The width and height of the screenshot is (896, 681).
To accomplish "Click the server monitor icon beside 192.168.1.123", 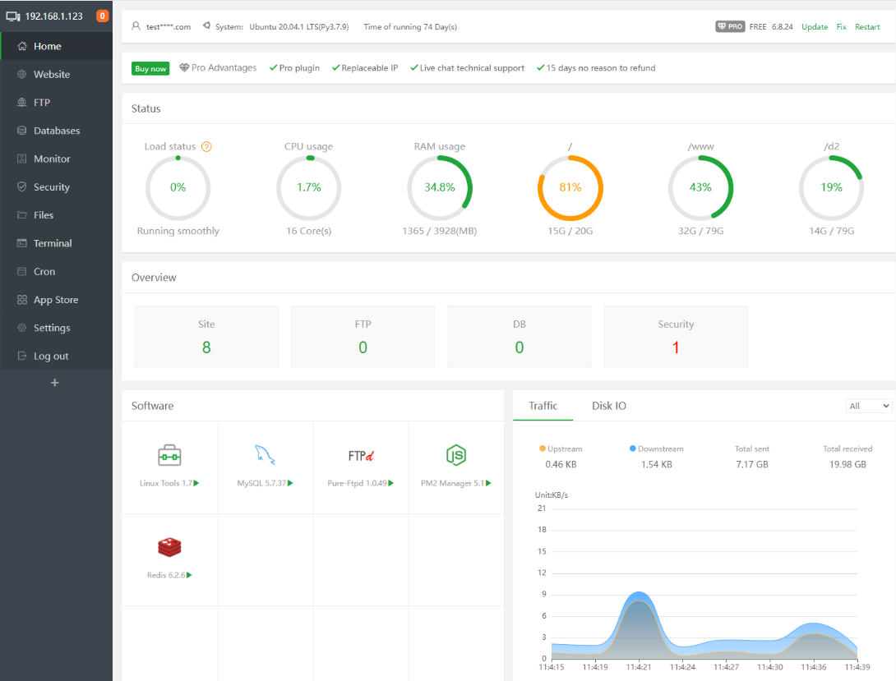I will point(13,16).
